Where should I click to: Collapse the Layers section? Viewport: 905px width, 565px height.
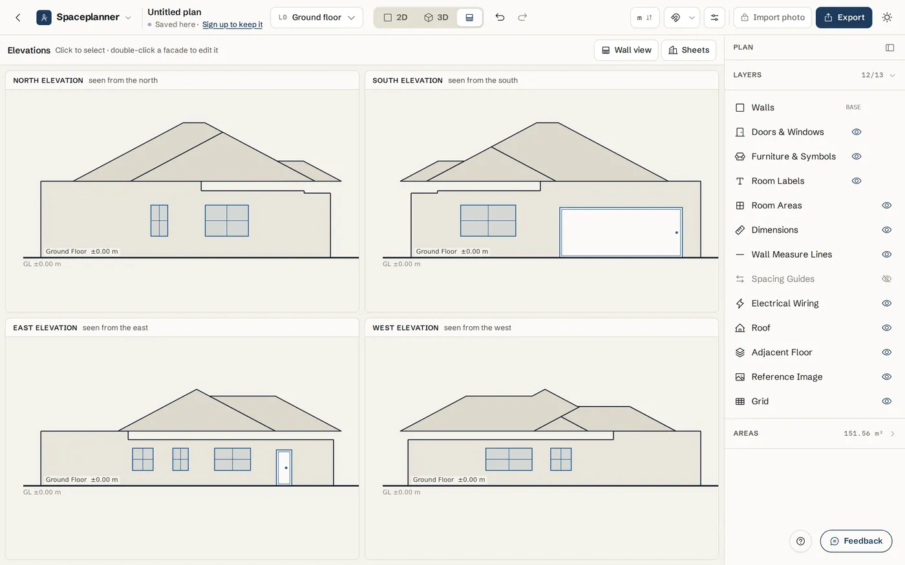click(x=892, y=75)
